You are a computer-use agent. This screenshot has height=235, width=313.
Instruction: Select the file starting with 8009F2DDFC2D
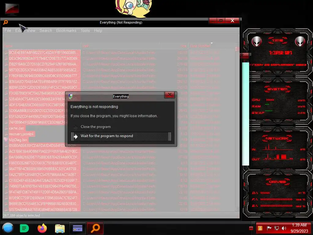pyautogui.click(x=44, y=87)
